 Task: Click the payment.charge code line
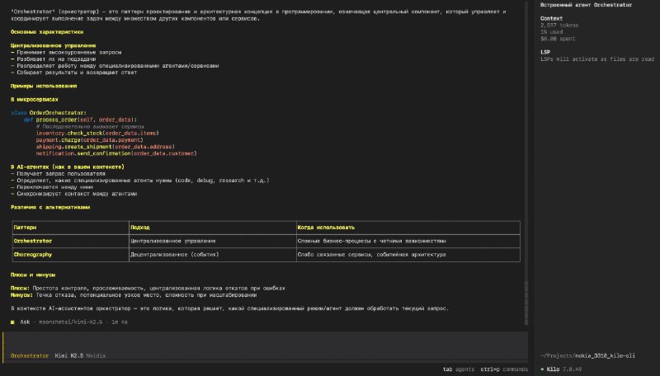89,139
